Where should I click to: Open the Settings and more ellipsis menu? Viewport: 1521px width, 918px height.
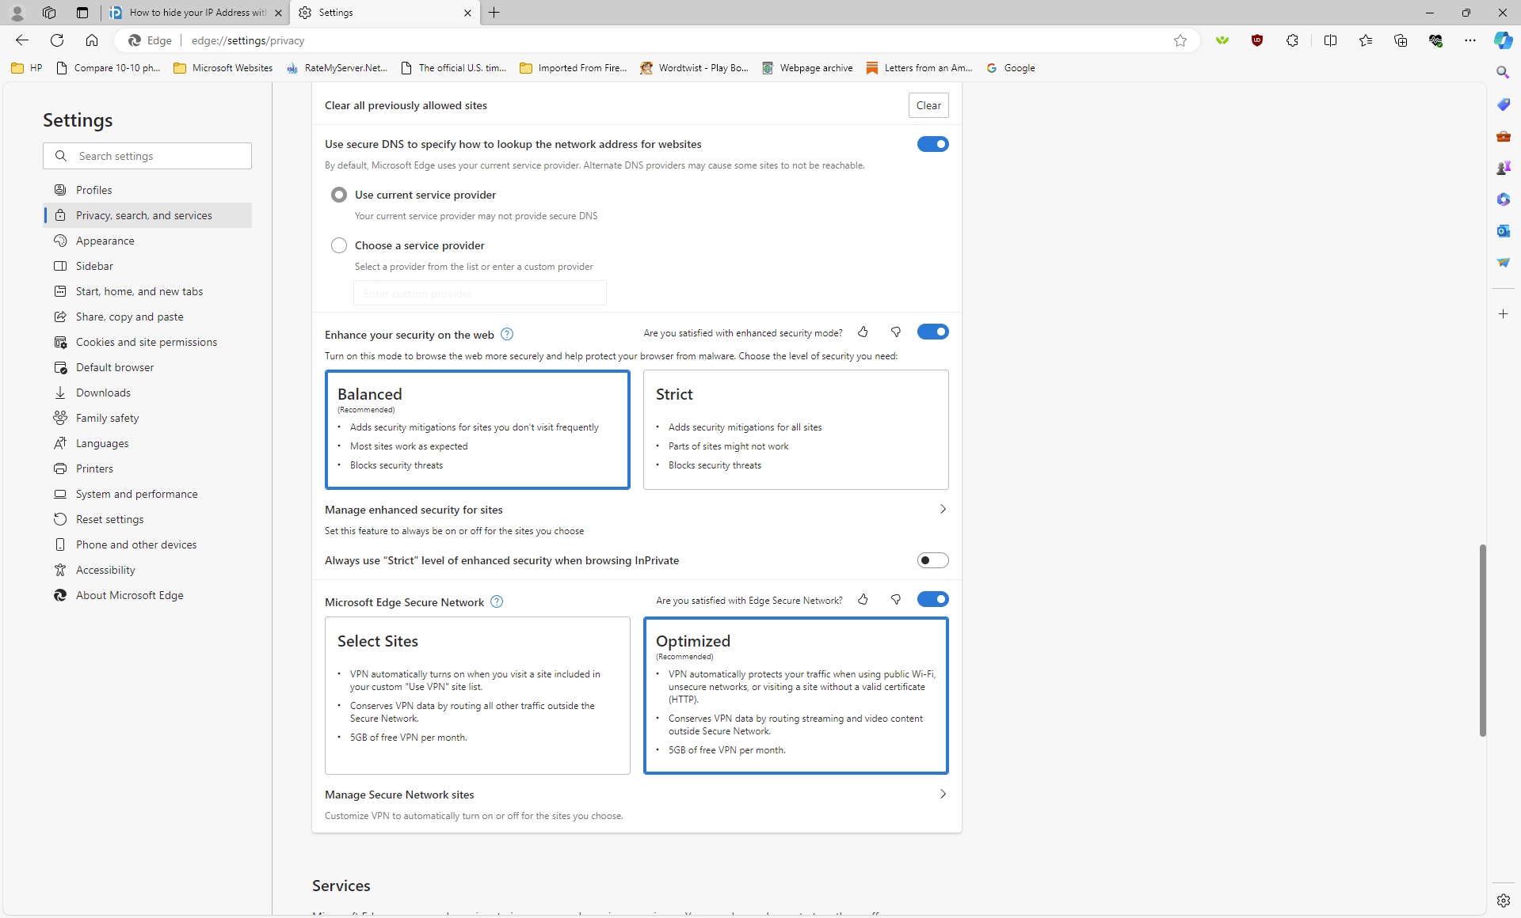(1470, 40)
